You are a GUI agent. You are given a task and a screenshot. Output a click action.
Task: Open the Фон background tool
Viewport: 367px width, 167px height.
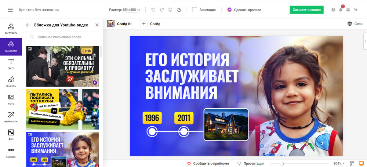click(x=11, y=135)
